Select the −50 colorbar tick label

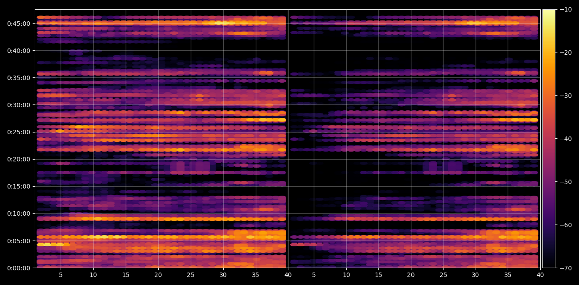point(566,182)
